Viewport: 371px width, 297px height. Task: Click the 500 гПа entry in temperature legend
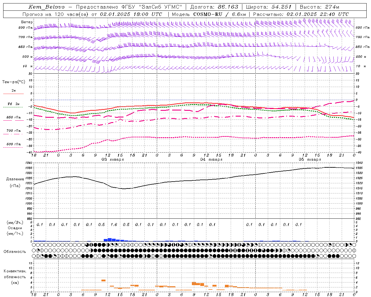(13, 144)
